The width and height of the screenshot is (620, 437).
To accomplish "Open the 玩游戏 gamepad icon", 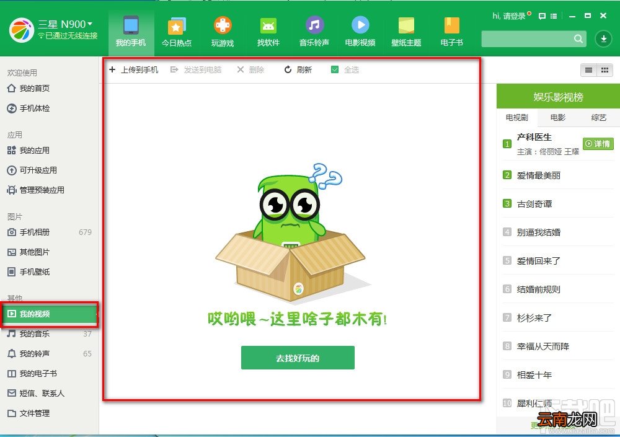I will point(223,33).
